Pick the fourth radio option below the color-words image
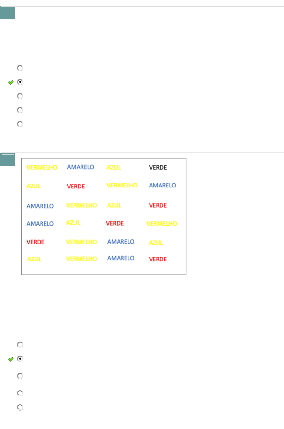Screen dimensions: 284x429 point(20,394)
